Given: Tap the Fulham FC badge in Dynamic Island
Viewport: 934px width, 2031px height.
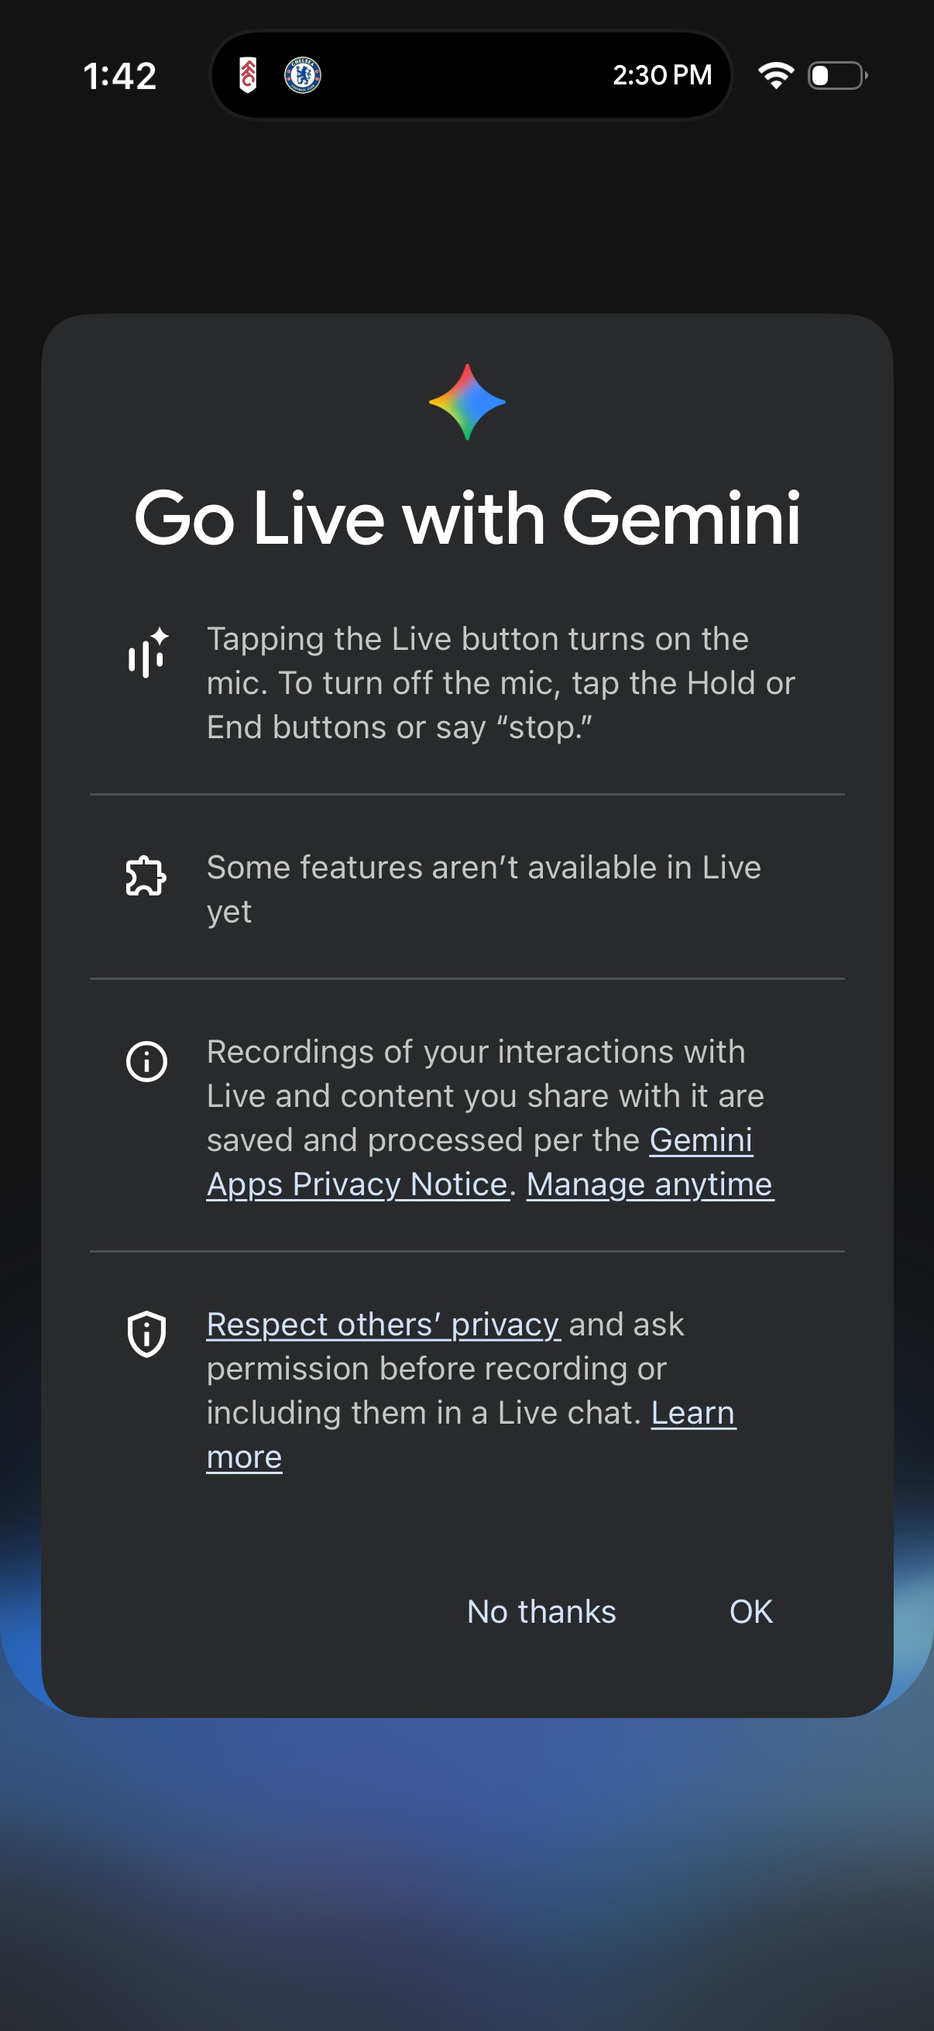Looking at the screenshot, I should pyautogui.click(x=249, y=75).
